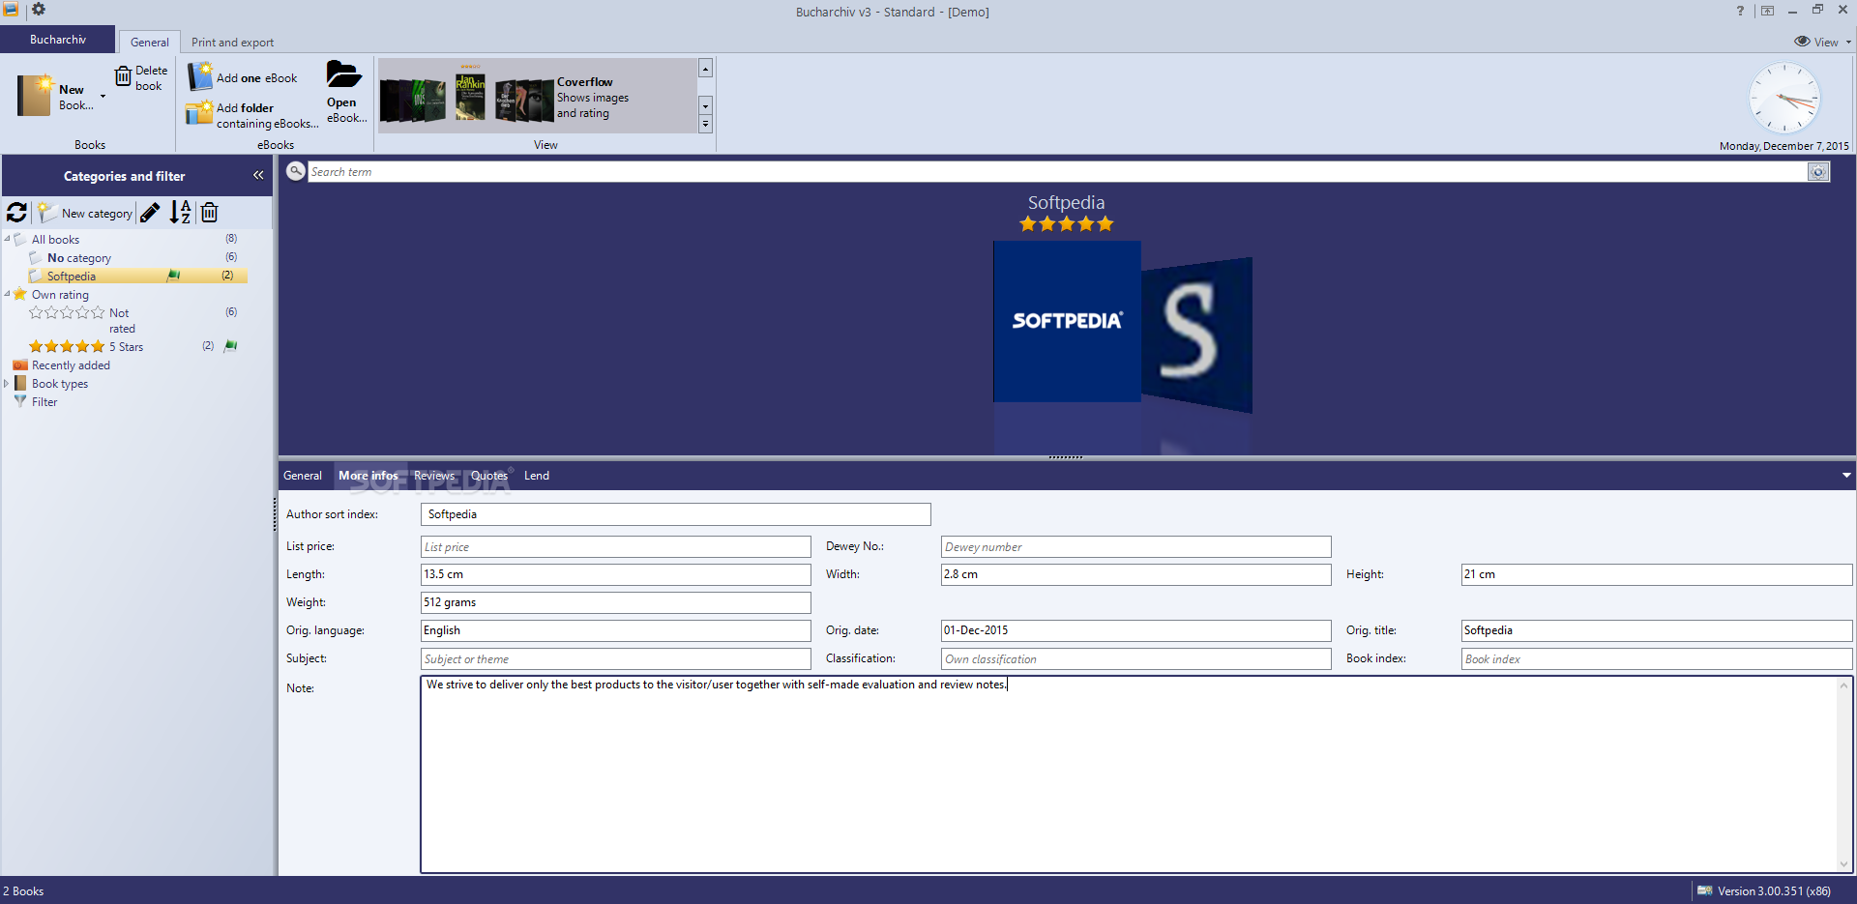Viewport: 1857px width, 904px height.
Task: Click the List price field
Action: [x=616, y=547]
